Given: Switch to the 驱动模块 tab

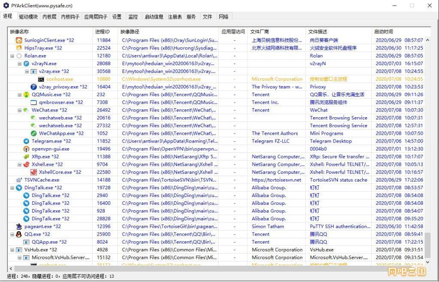Looking at the screenshot, I should click(x=28, y=17).
